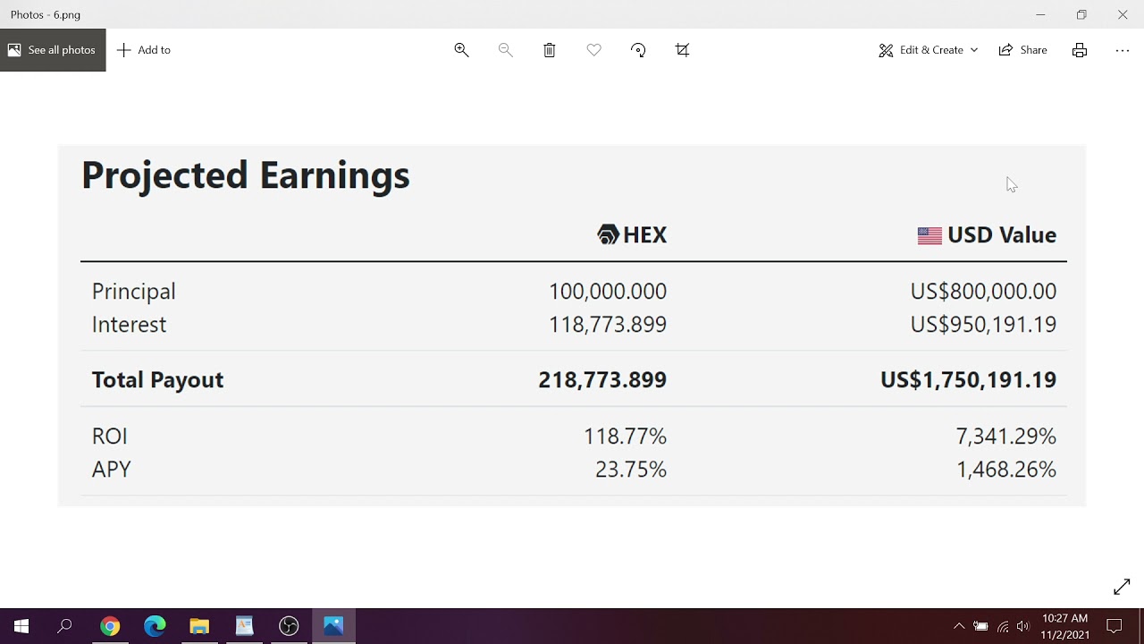Open the Wi-Fi network icon

(x=1003, y=626)
